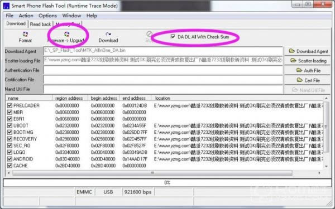Click the Nand Util File input field
Image resolution: width=335 pixels, height=209 pixels.
point(163,89)
